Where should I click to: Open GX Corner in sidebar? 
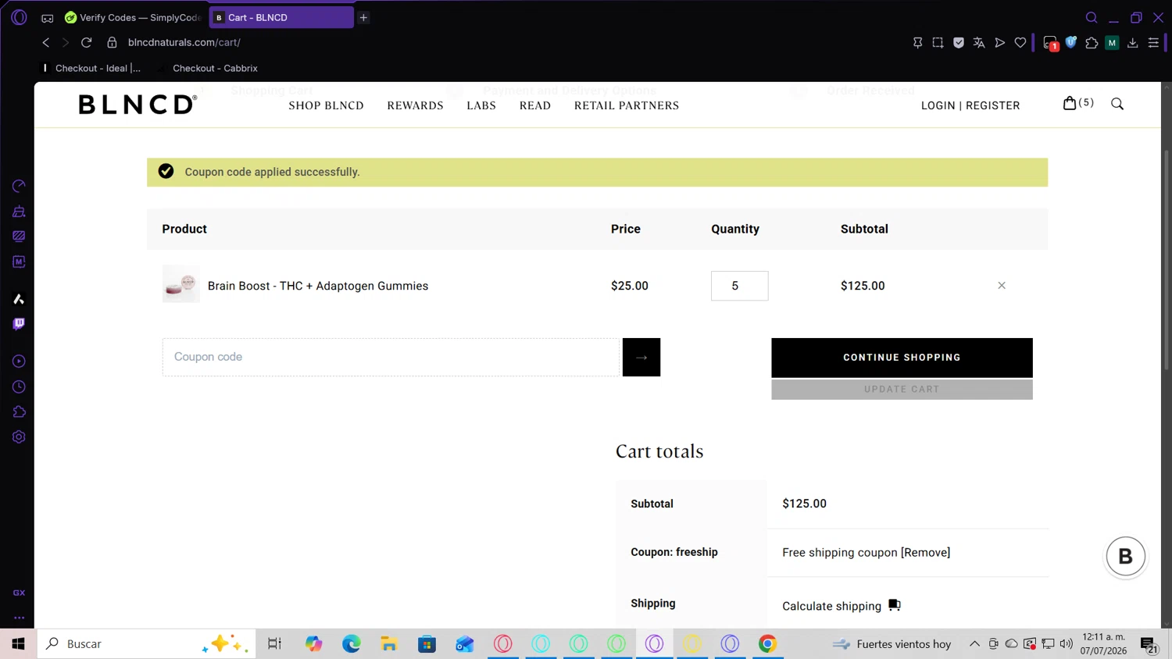19,593
